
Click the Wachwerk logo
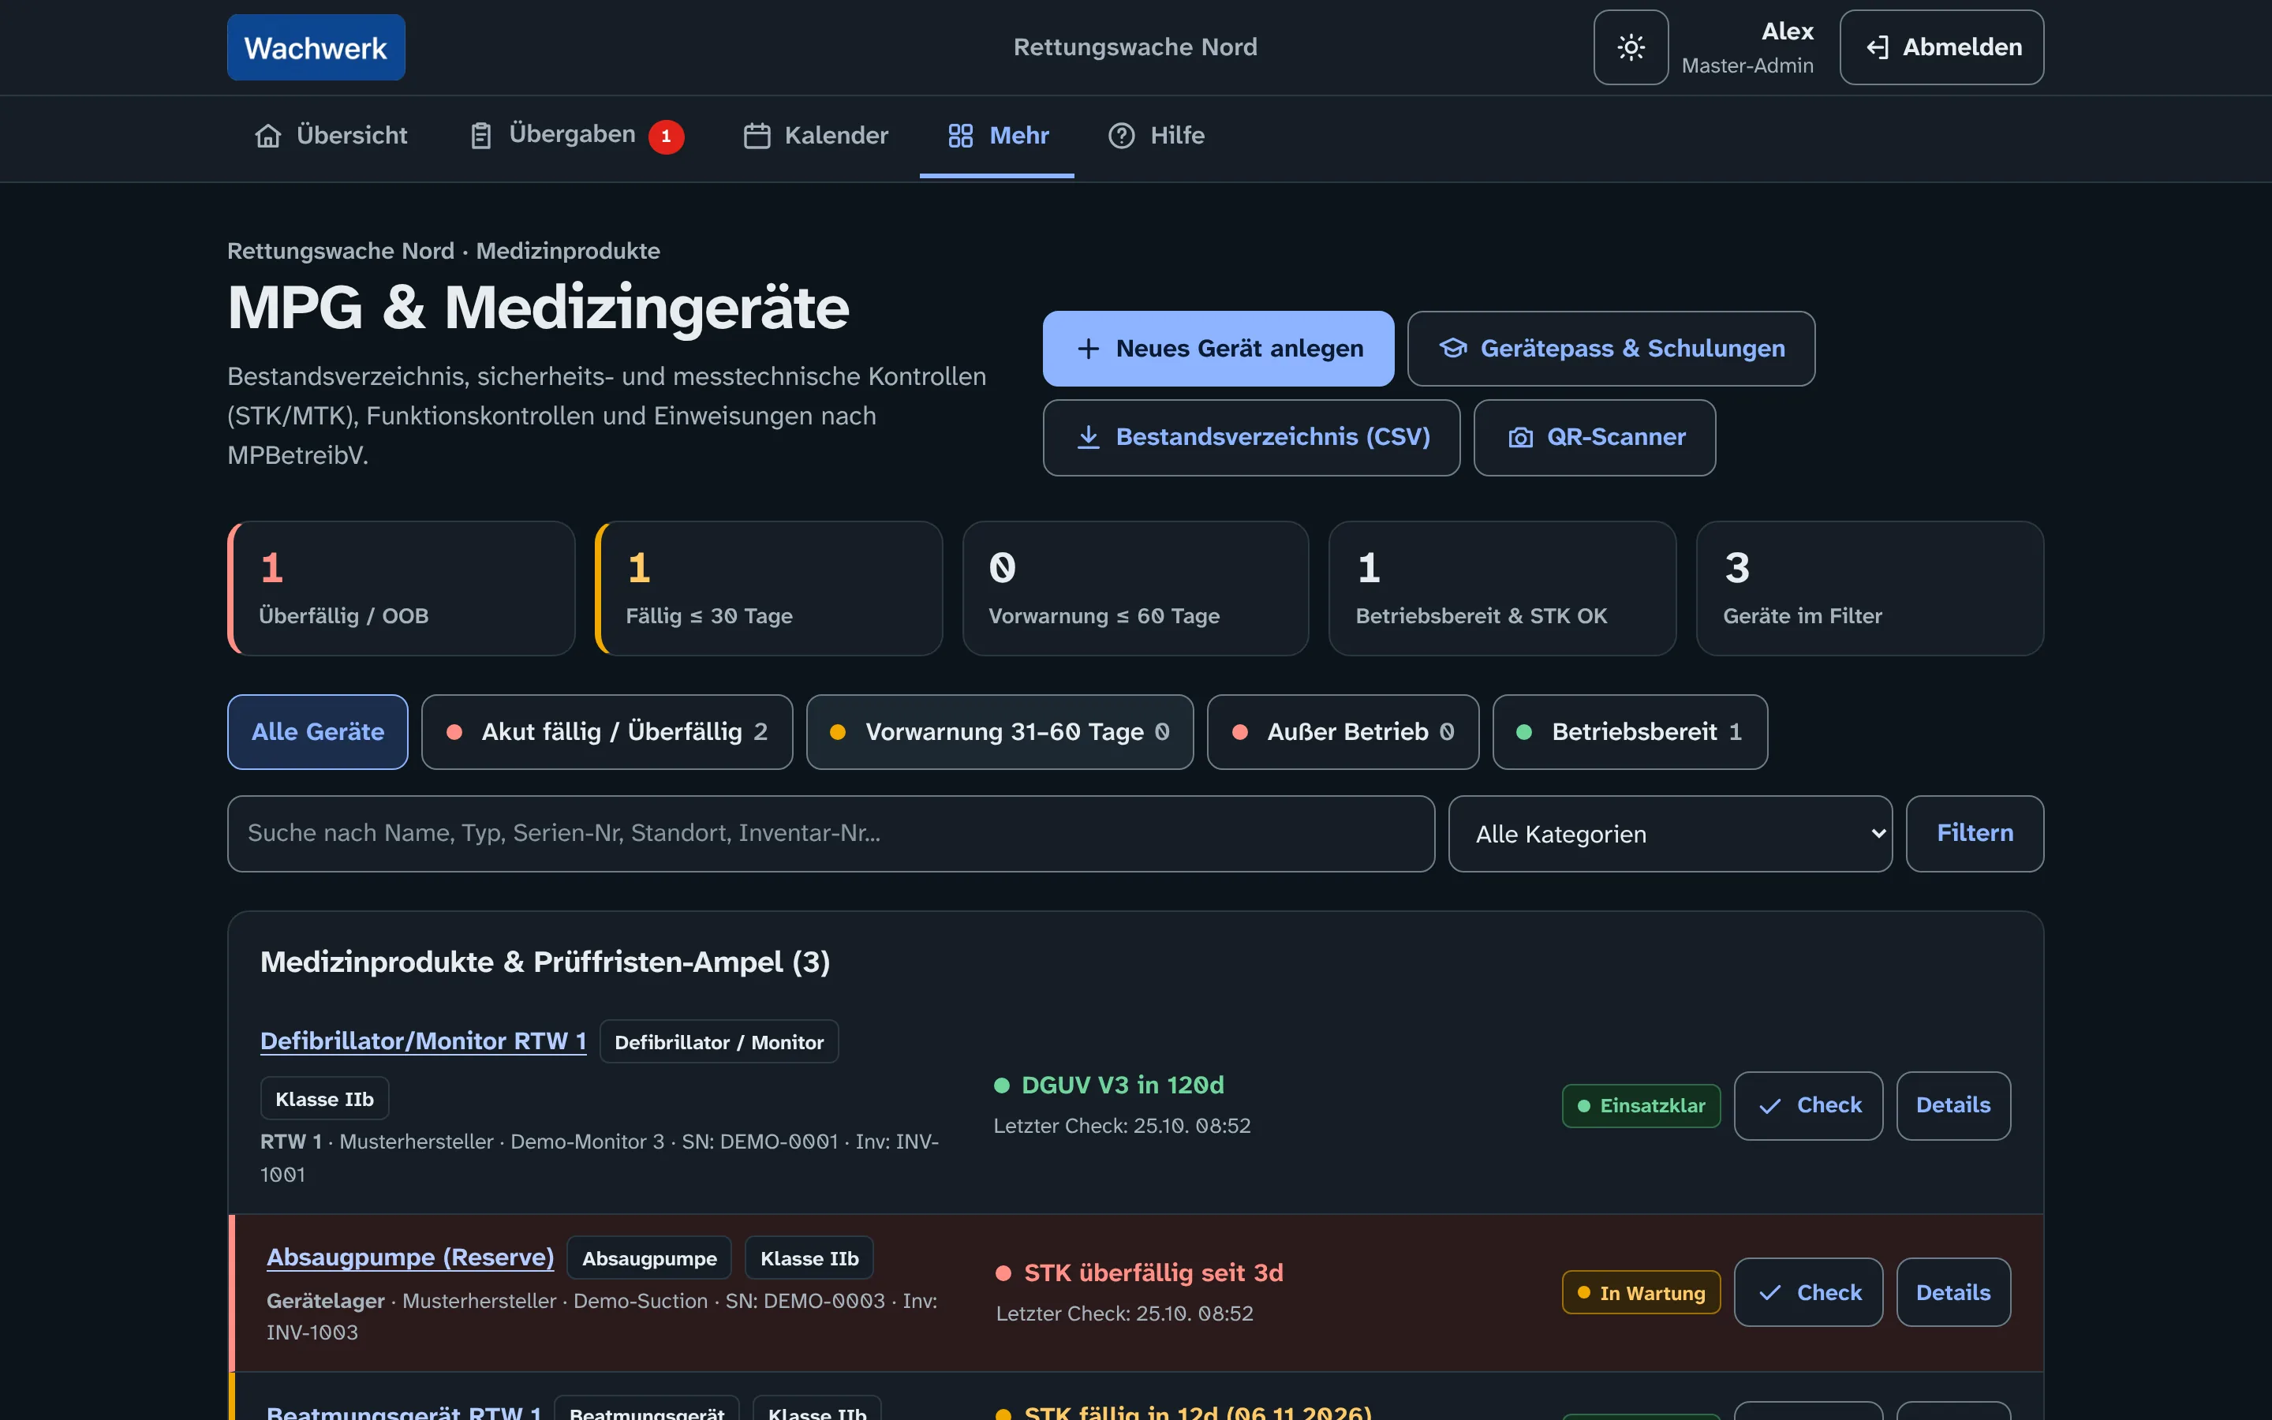(316, 47)
